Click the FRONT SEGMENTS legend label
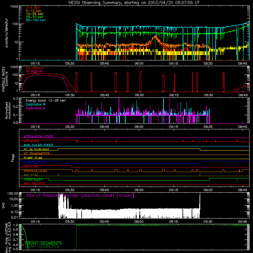The height and width of the screenshot is (253, 253). coord(43,243)
